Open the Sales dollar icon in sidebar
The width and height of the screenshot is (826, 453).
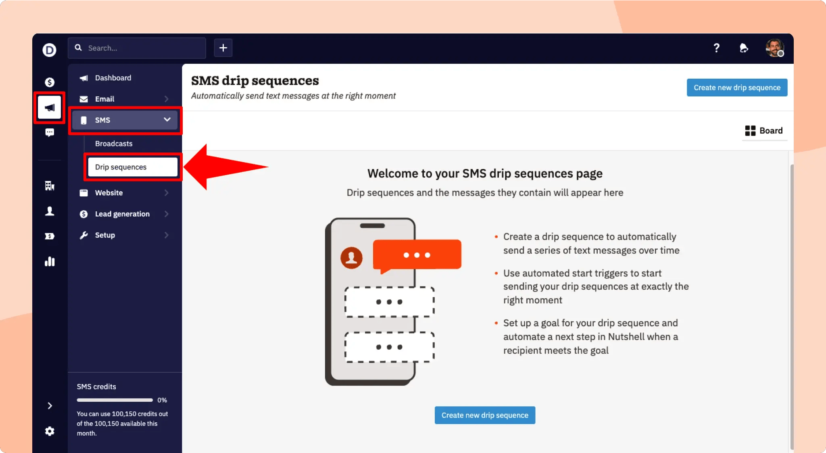pos(50,82)
